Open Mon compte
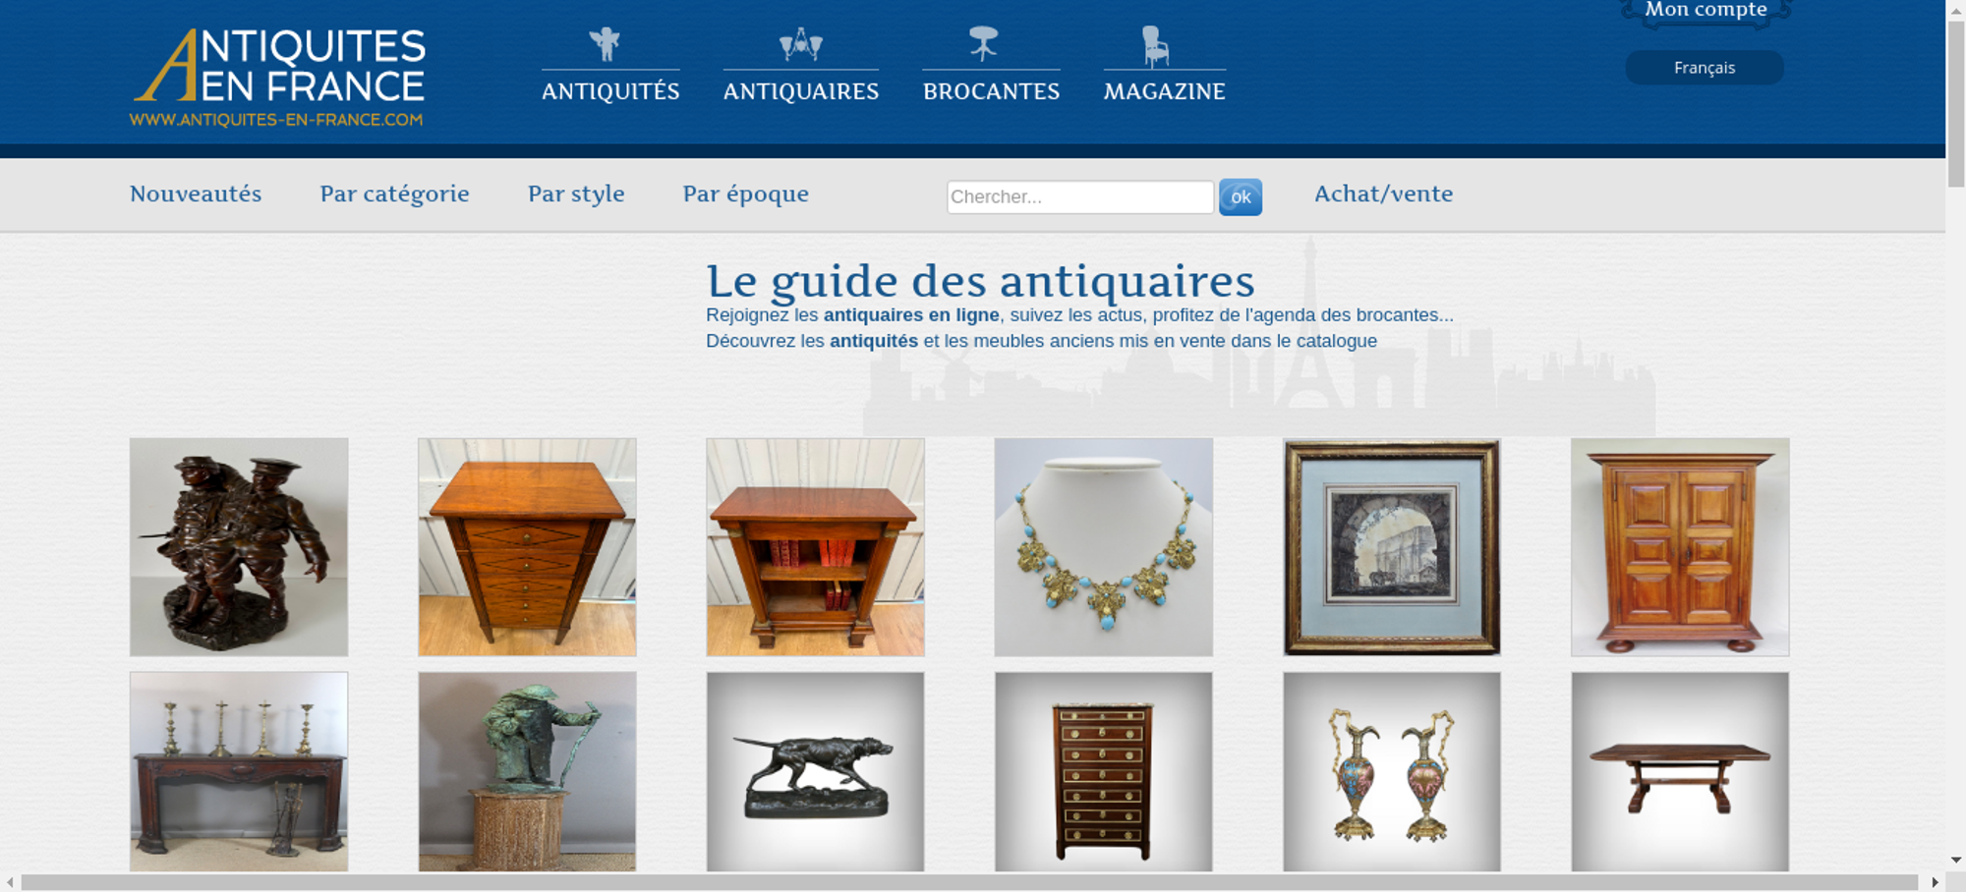This screenshot has height=892, width=1966. point(1706,11)
